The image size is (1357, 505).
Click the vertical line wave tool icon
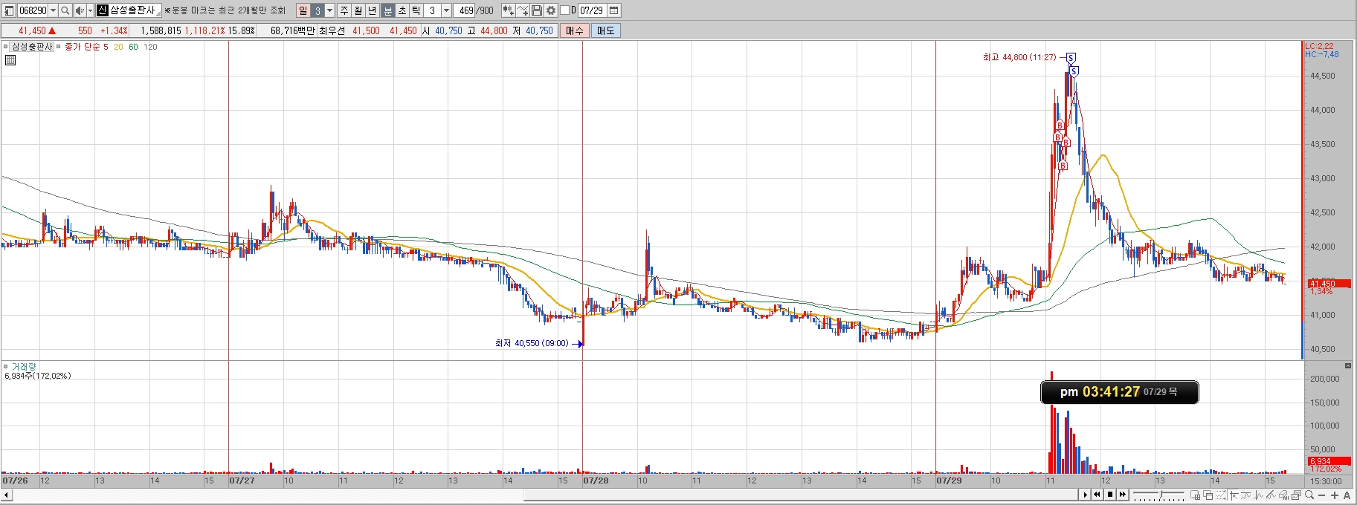(1258, 495)
